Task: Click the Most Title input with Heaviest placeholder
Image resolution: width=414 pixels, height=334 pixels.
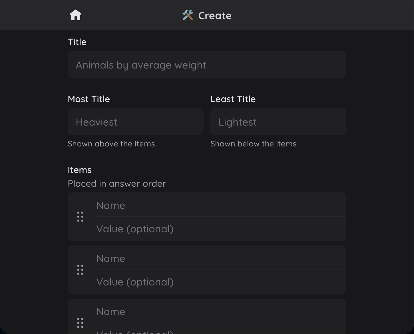Action: pyautogui.click(x=135, y=122)
